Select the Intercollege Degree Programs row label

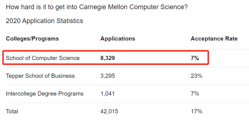tap(45, 94)
